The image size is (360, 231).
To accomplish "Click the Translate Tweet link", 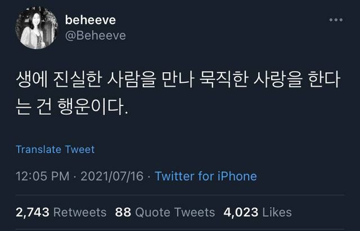I will [55, 149].
